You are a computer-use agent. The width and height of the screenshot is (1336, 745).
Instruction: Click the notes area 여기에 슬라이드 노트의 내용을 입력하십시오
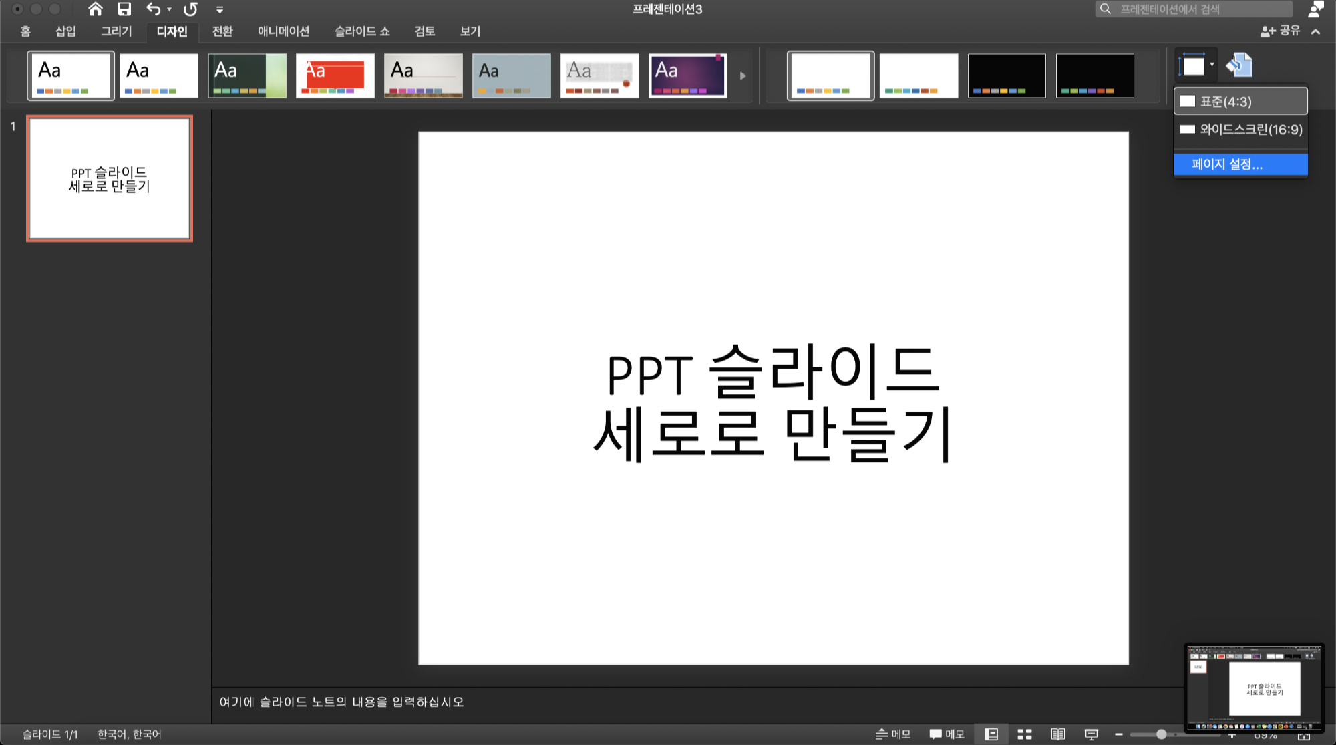click(341, 702)
